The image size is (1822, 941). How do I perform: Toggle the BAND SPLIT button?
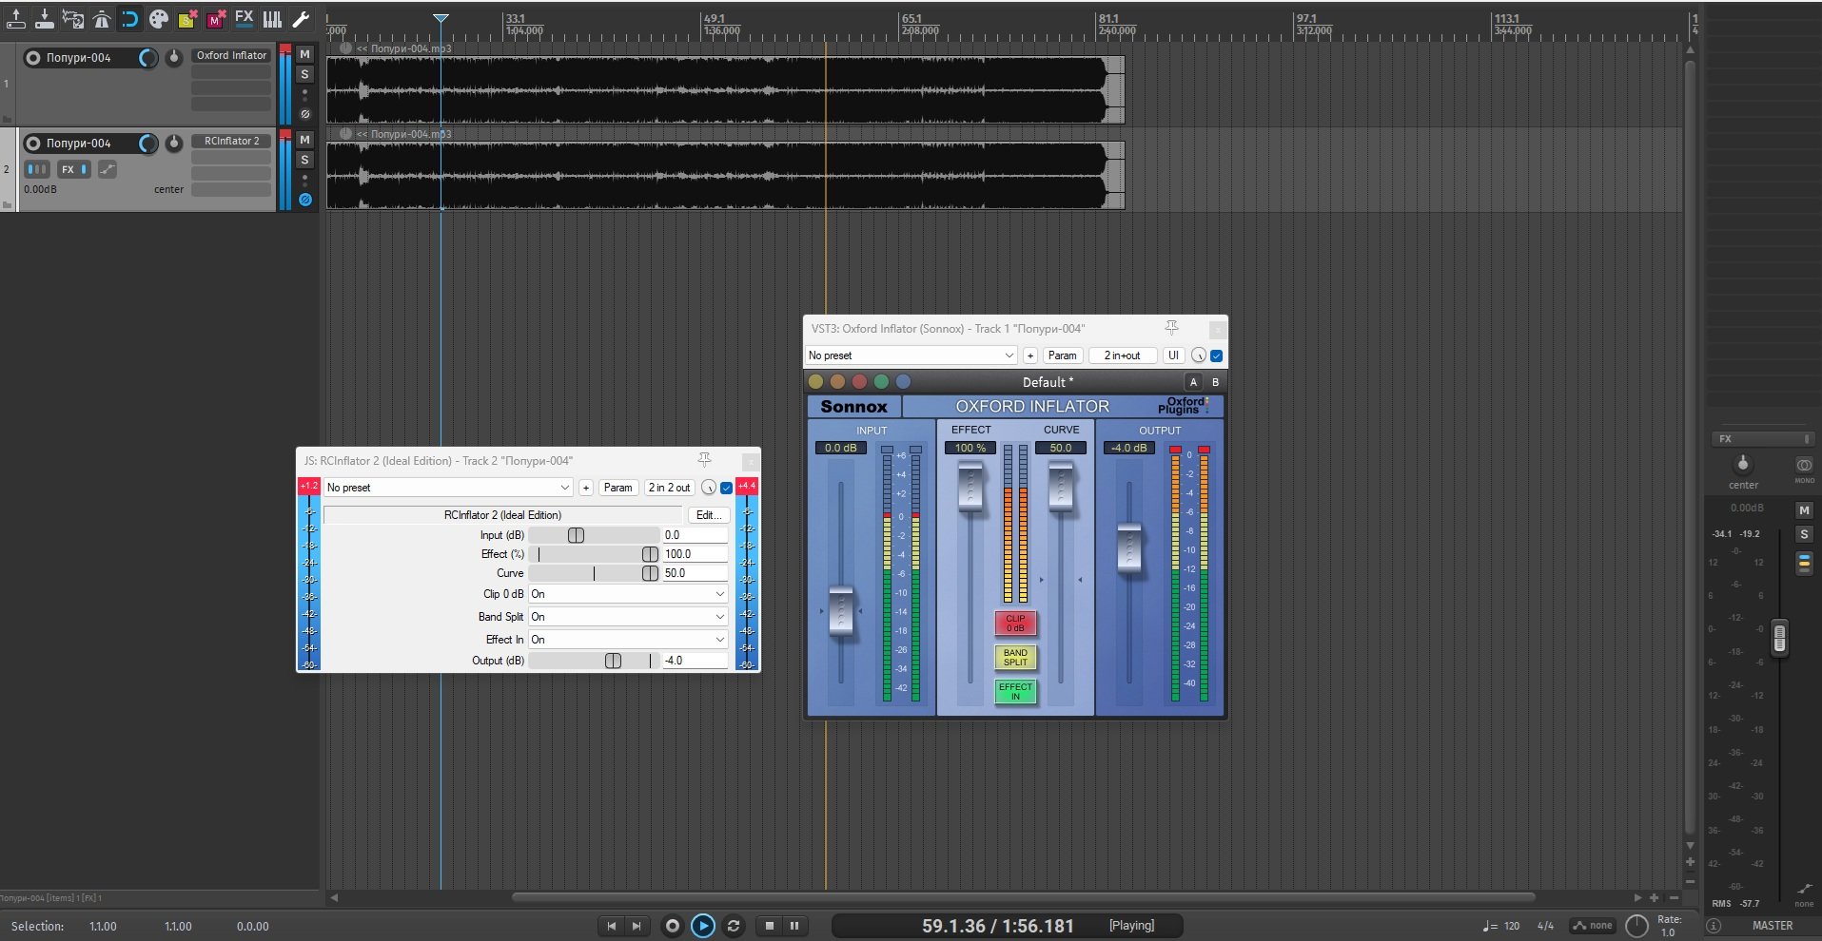tap(1015, 658)
